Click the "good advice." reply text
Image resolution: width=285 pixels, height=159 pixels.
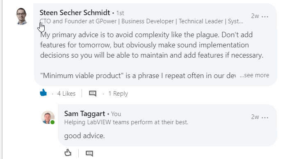(84, 136)
